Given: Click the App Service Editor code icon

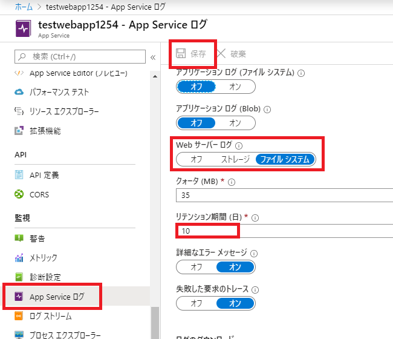Looking at the screenshot, I should tap(19, 73).
